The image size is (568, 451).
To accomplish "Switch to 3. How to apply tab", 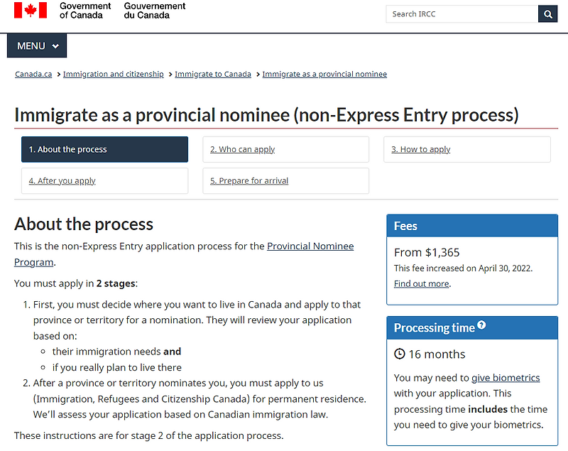I will tap(467, 149).
